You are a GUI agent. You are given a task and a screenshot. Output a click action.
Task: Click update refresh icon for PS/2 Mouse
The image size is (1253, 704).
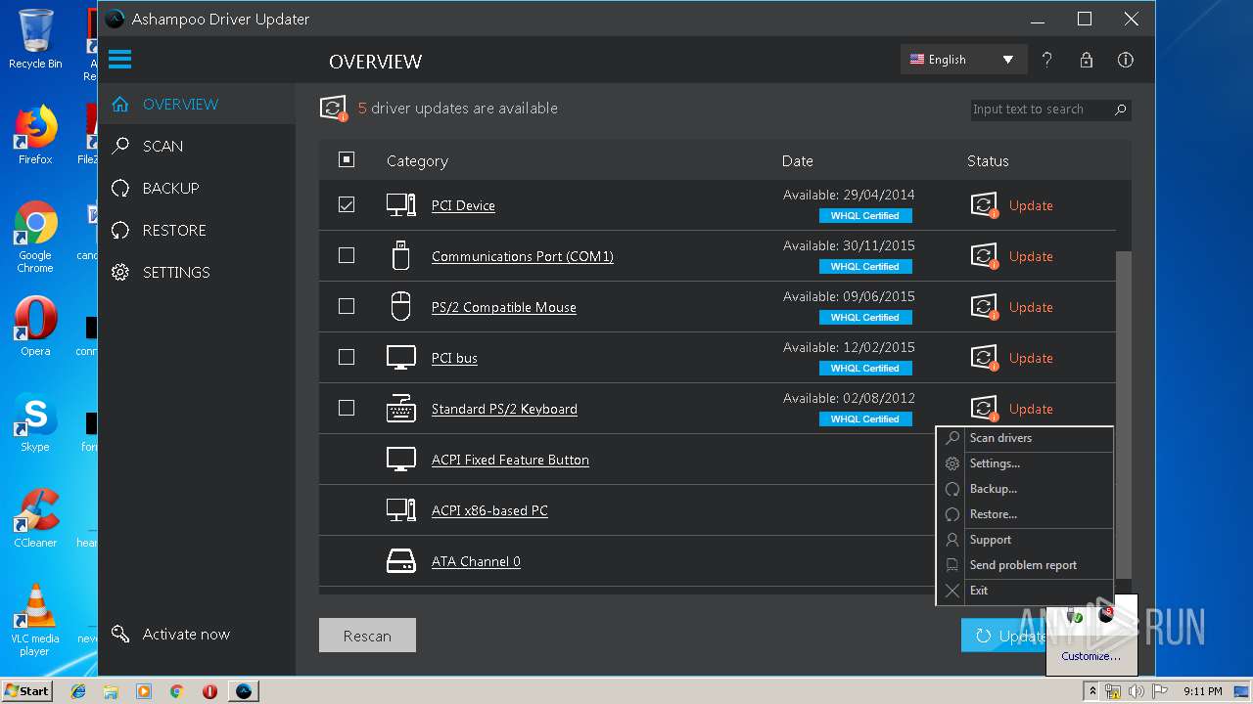(x=984, y=307)
